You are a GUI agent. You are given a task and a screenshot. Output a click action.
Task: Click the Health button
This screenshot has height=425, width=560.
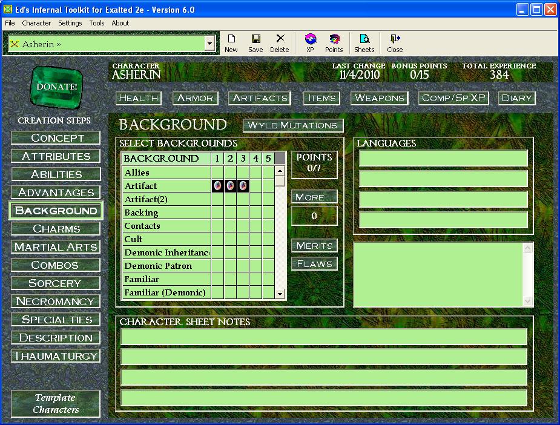click(139, 98)
